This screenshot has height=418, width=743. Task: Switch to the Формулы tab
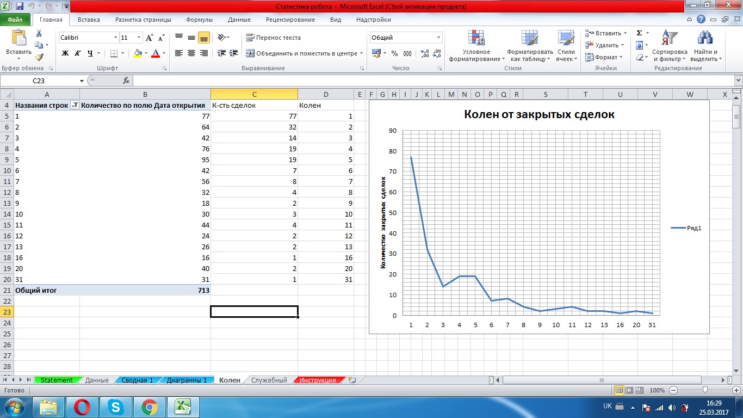pyautogui.click(x=200, y=20)
